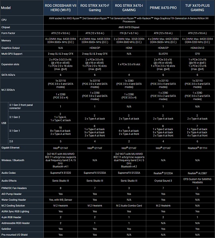Click the Graphics Output row label
This screenshot has width=215, height=238.
[22, 48]
